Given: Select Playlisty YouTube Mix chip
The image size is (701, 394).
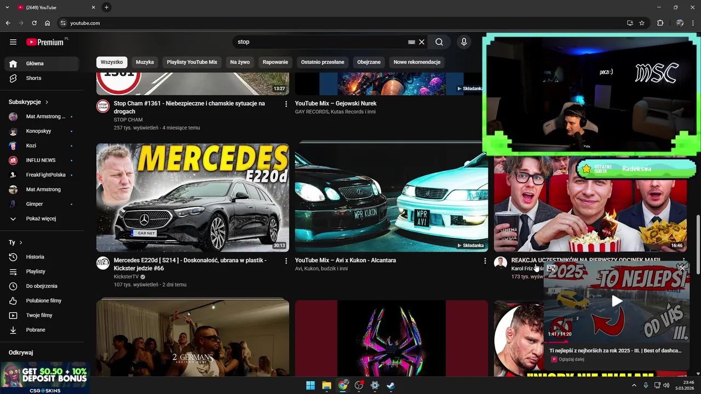Looking at the screenshot, I should [x=192, y=62].
